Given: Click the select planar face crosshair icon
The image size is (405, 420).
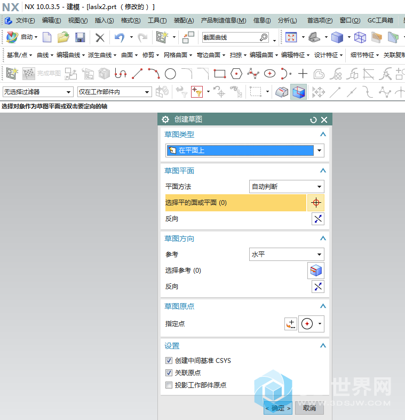Looking at the screenshot, I should point(316,202).
